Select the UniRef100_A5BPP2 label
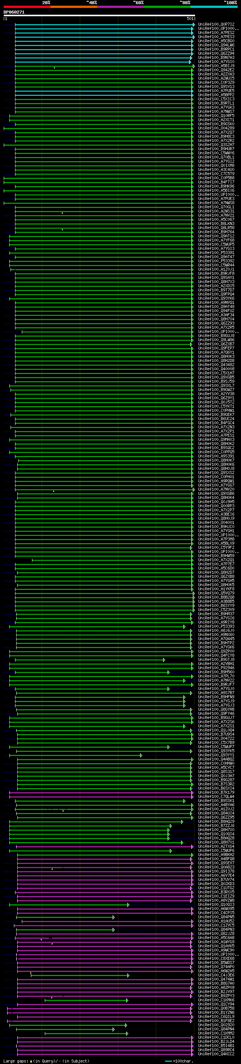Screen dimensions: 241x1064 tap(216, 95)
